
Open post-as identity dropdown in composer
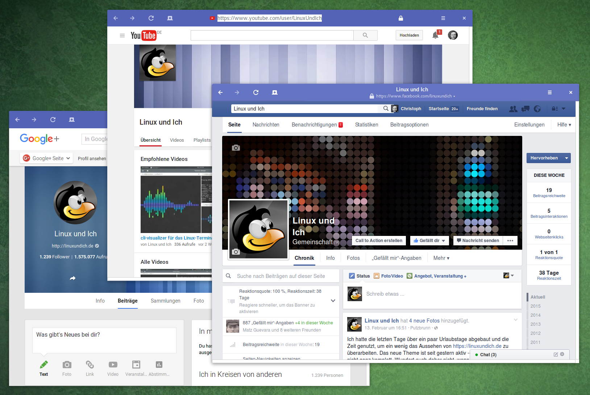(x=509, y=276)
